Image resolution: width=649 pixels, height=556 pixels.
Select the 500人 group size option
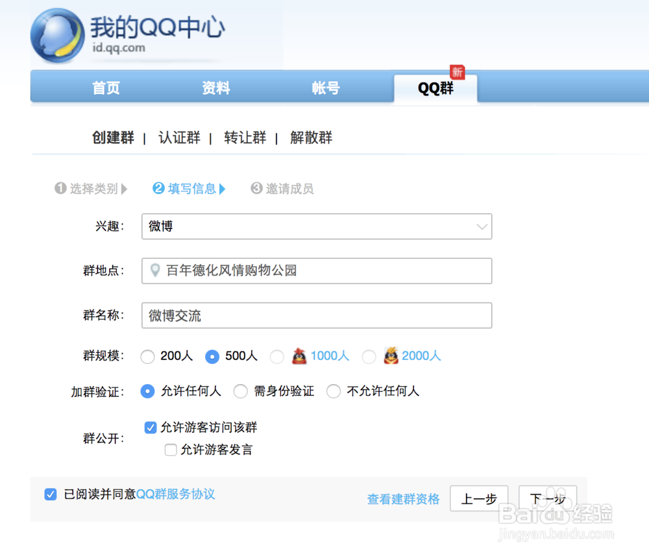coord(212,356)
